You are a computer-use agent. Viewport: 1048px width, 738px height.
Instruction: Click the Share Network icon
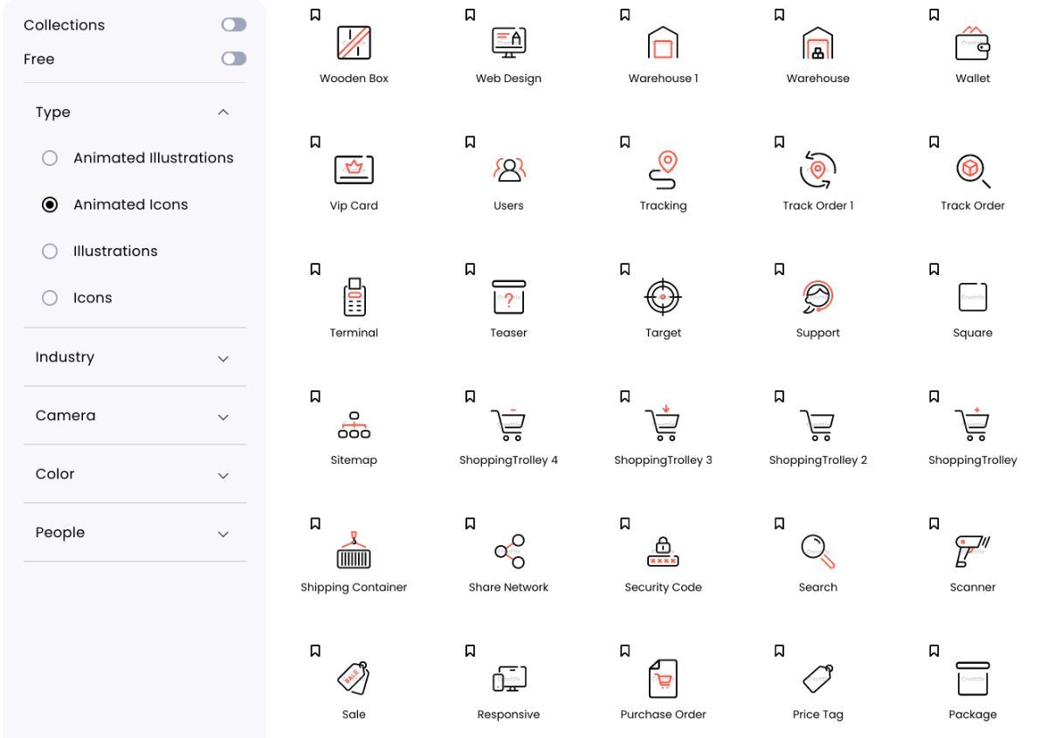tap(508, 552)
